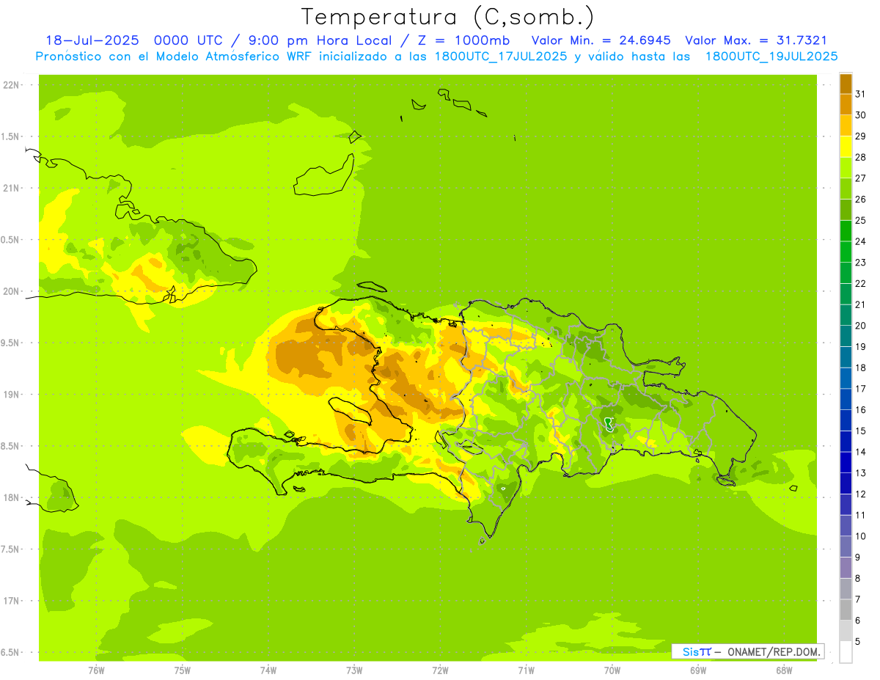Click the "75W" longitude axis label
The image size is (880, 680).
182,670
